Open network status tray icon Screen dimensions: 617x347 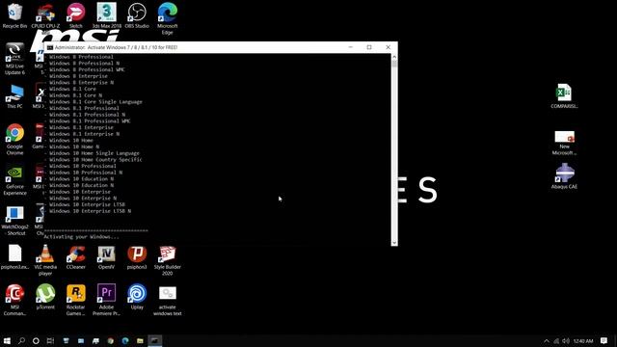click(x=556, y=340)
